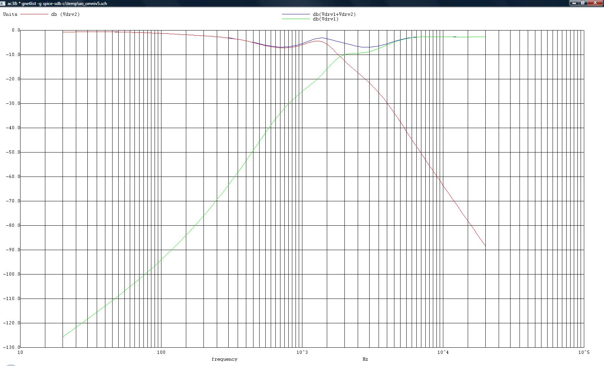Click the -10.0 y-axis tick label
Image resolution: width=604 pixels, height=366 pixels.
point(13,55)
